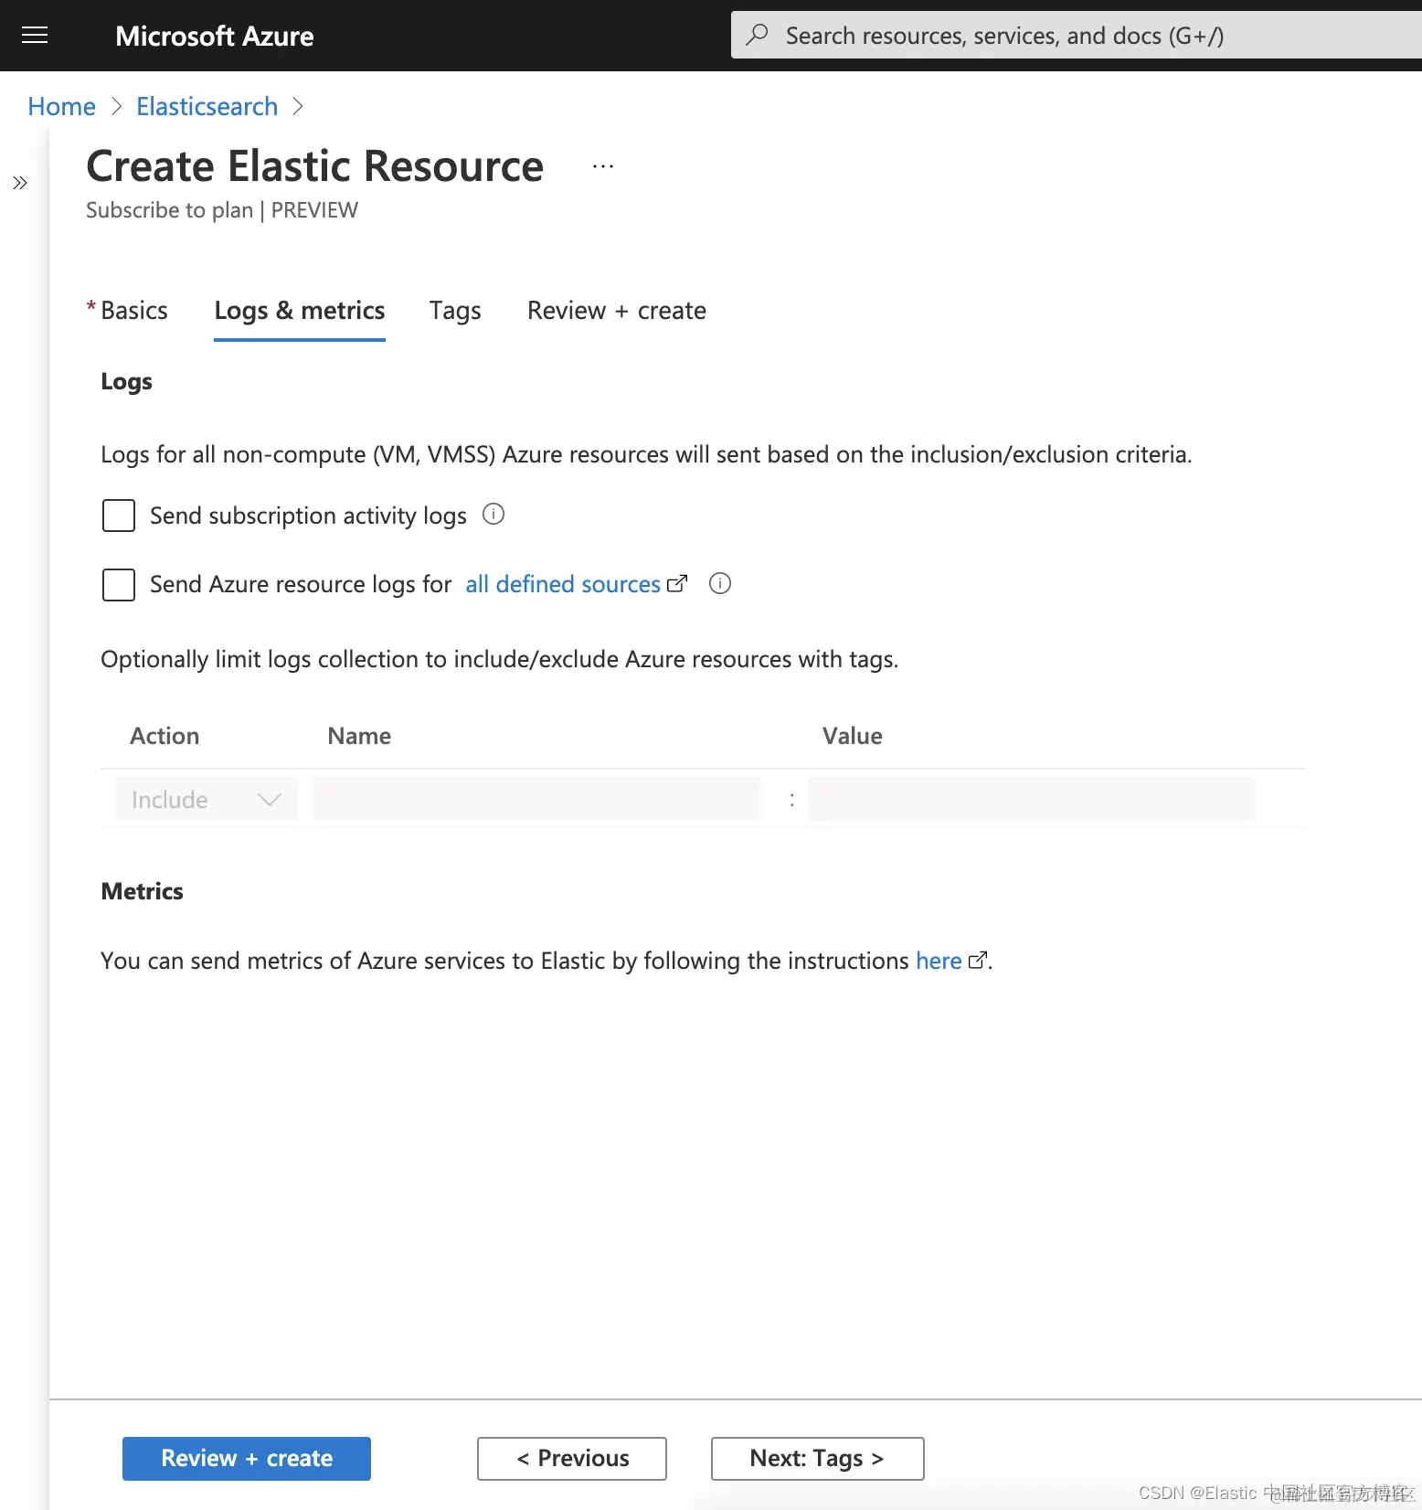Click the search magnifier icon

pyautogui.click(x=757, y=35)
